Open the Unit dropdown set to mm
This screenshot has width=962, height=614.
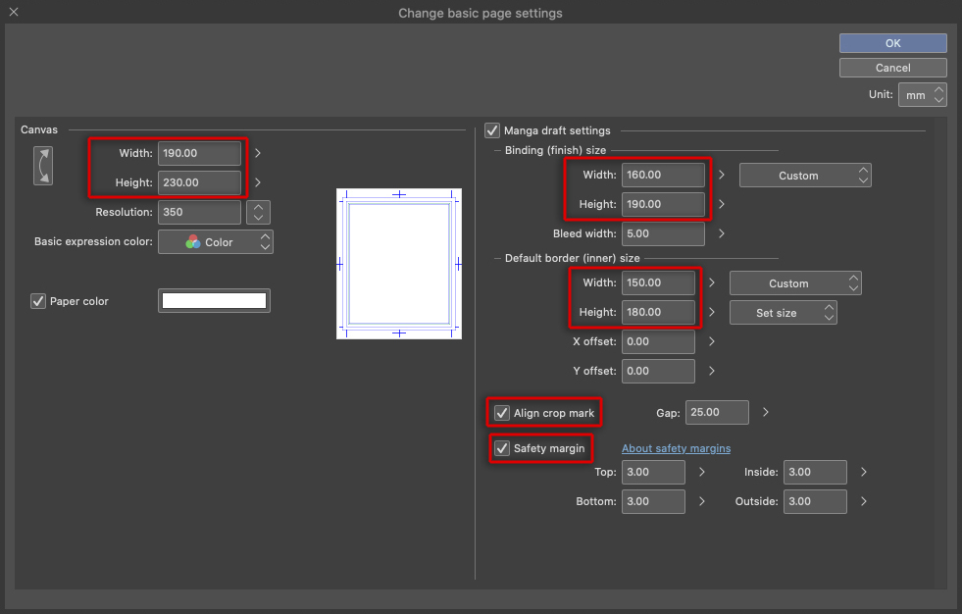tap(922, 95)
